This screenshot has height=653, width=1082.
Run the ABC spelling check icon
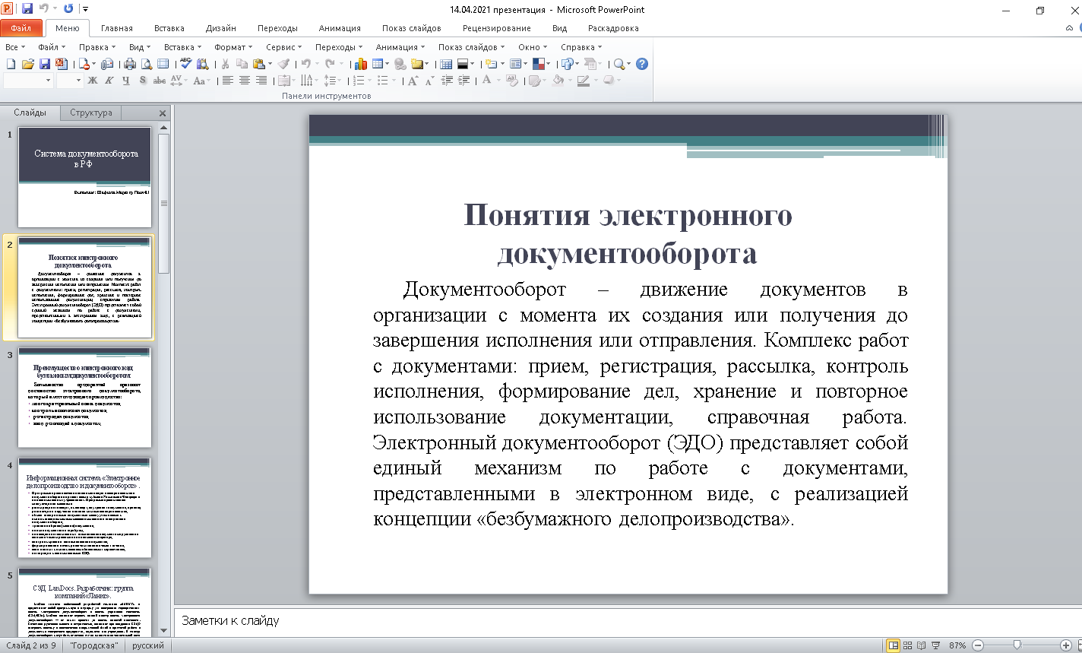186,63
